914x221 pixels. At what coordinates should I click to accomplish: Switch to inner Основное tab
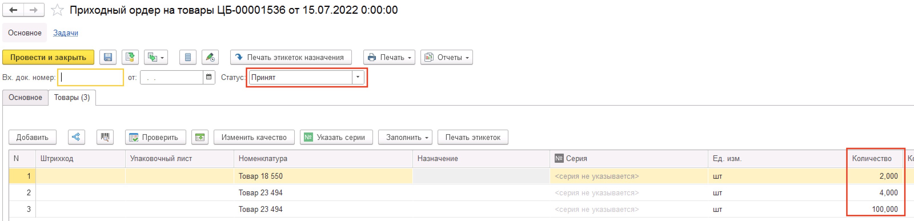pos(25,97)
